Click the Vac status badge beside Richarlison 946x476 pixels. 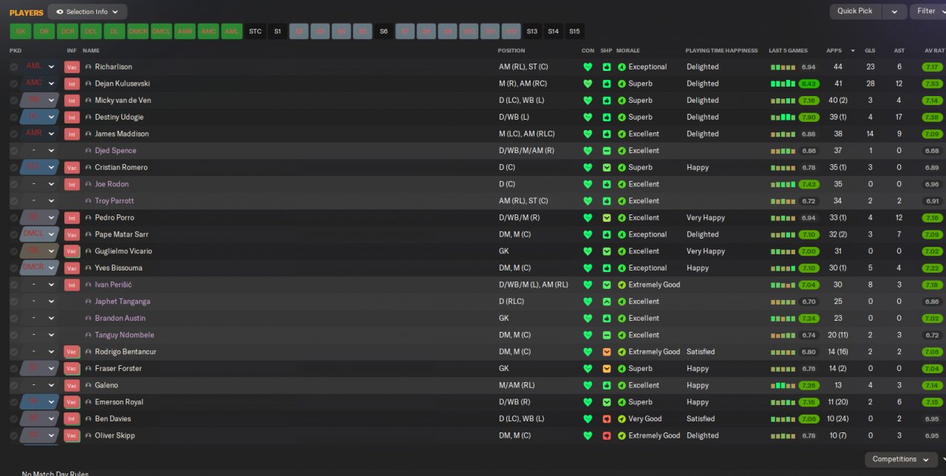(x=72, y=67)
